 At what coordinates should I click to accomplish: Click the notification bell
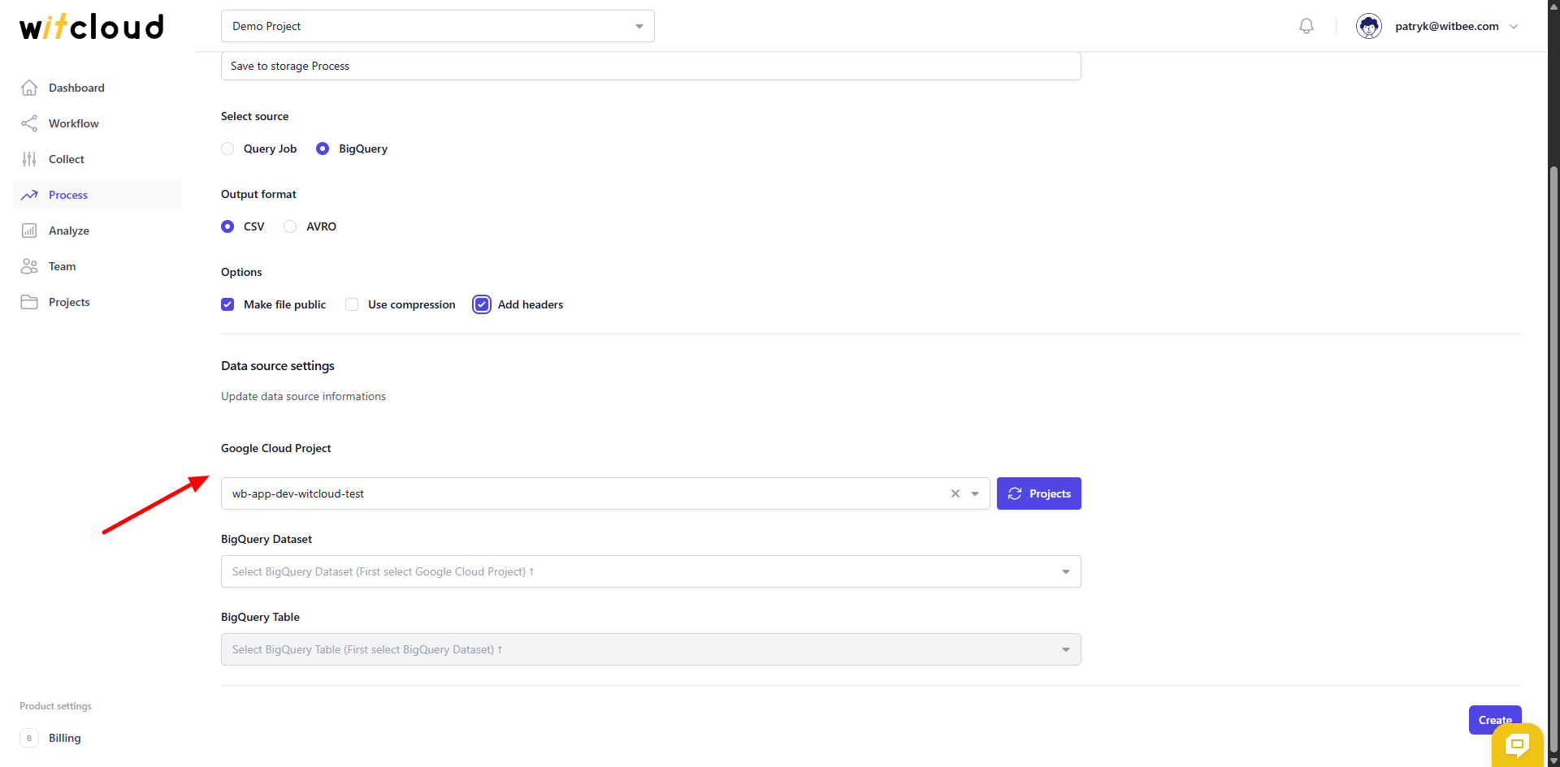(1306, 26)
